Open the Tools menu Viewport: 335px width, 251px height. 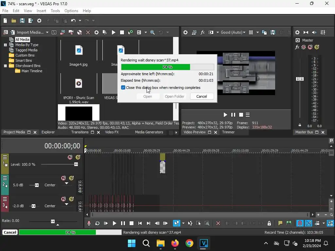(55, 11)
